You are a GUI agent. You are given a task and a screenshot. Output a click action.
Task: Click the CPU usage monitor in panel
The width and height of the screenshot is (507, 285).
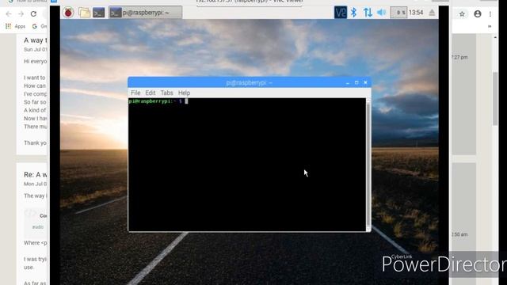(x=398, y=13)
